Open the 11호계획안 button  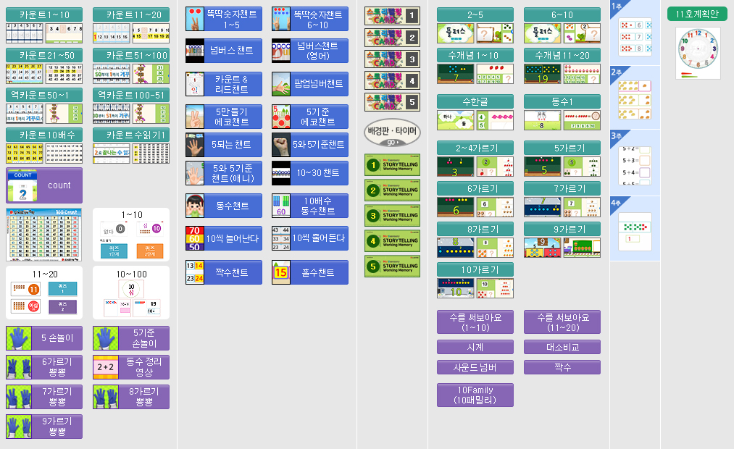(x=696, y=14)
